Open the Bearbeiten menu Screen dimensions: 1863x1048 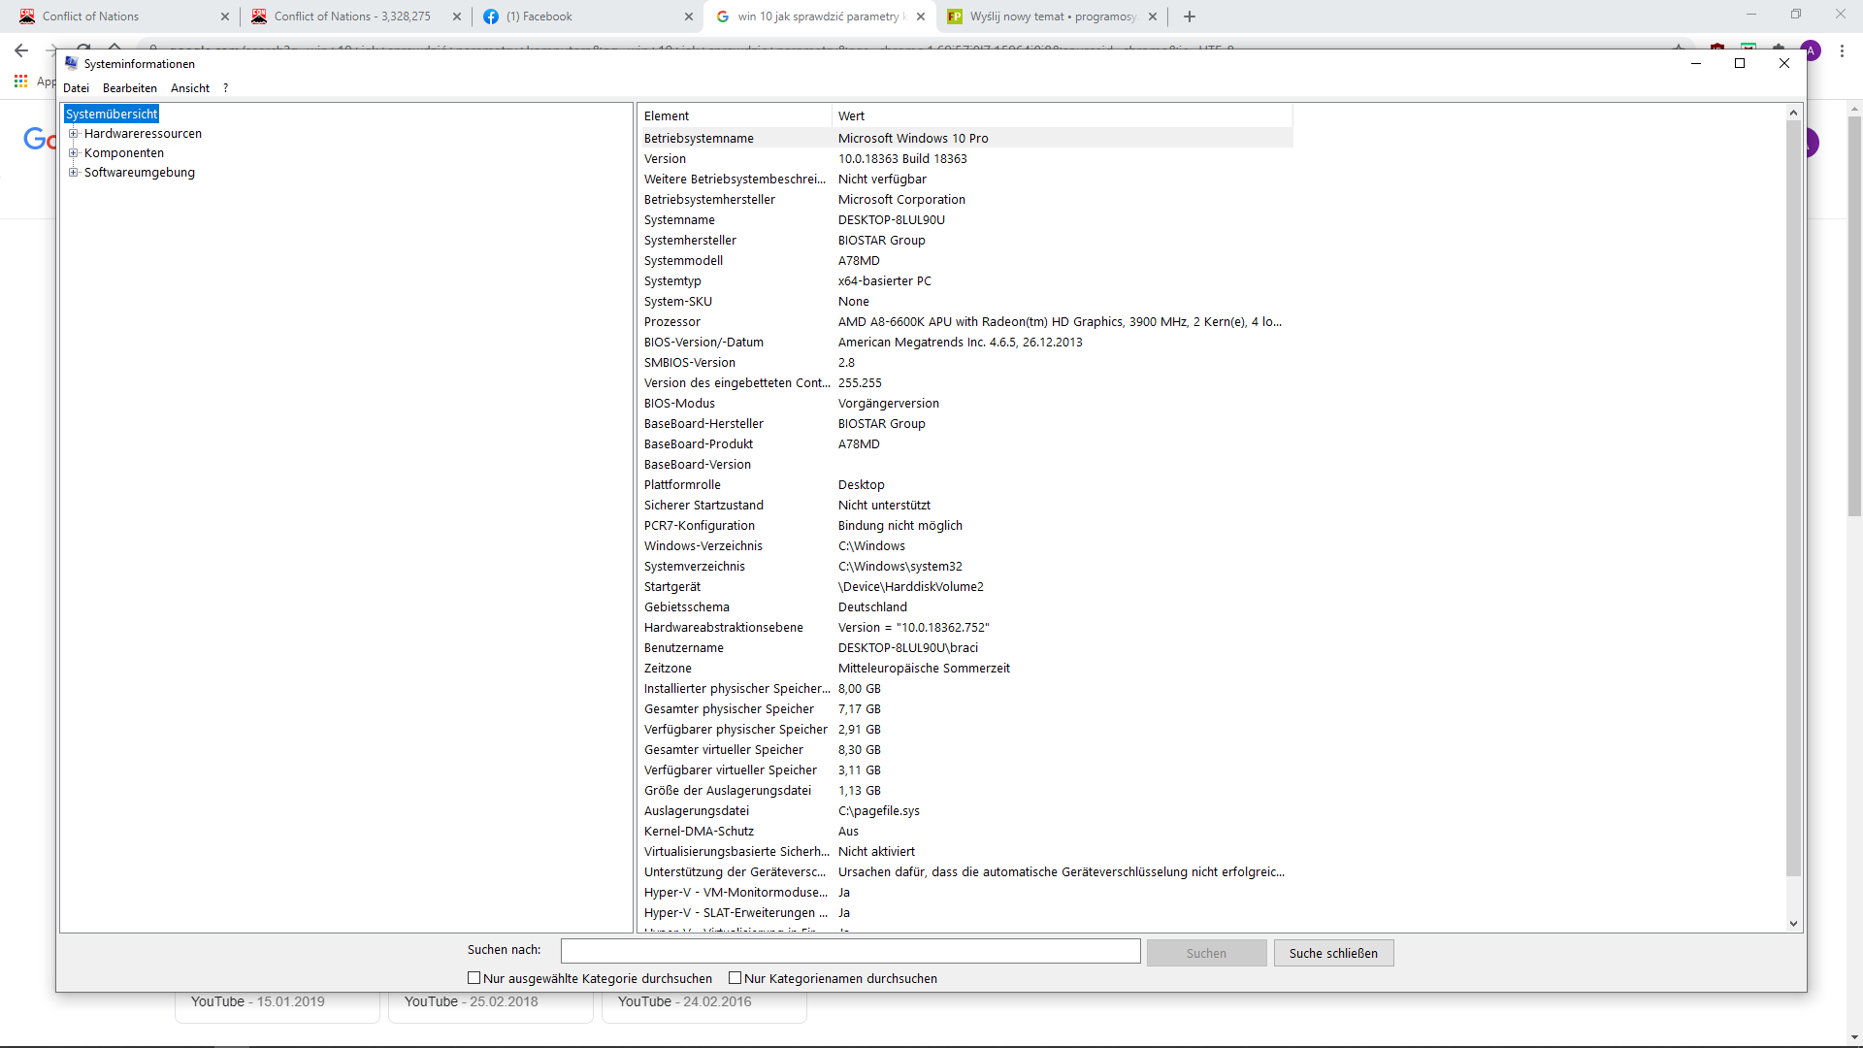tap(130, 88)
